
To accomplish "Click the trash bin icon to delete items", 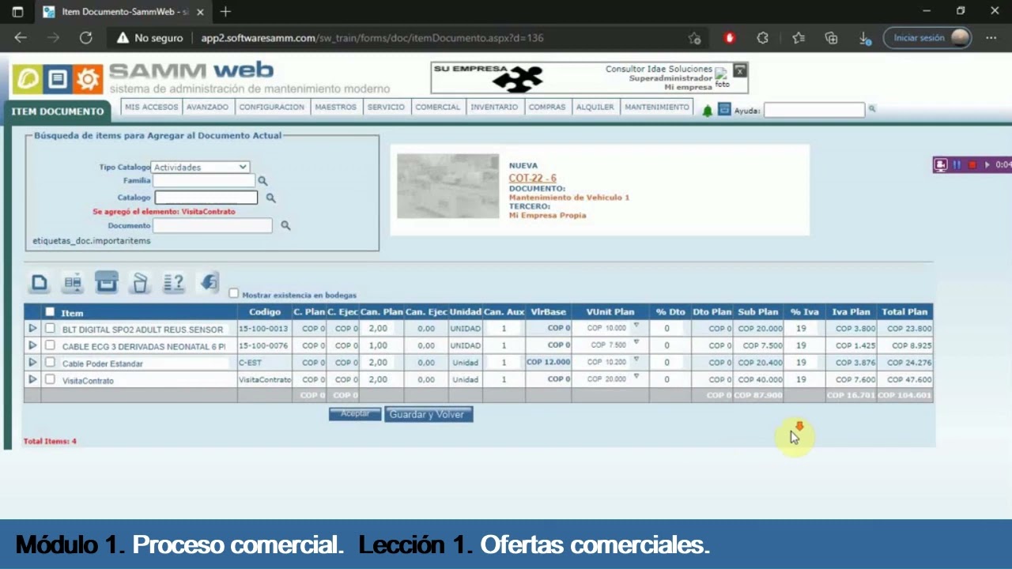I will [140, 282].
